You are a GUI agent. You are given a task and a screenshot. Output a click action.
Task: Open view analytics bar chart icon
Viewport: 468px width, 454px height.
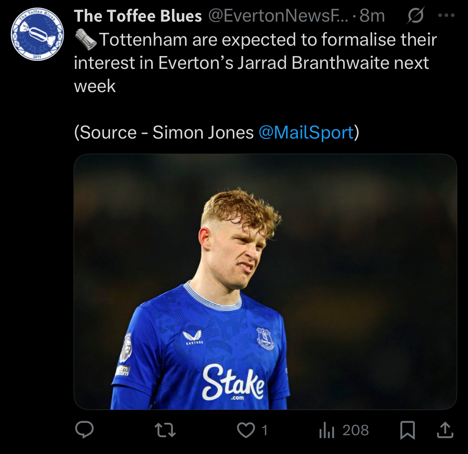[x=326, y=430]
